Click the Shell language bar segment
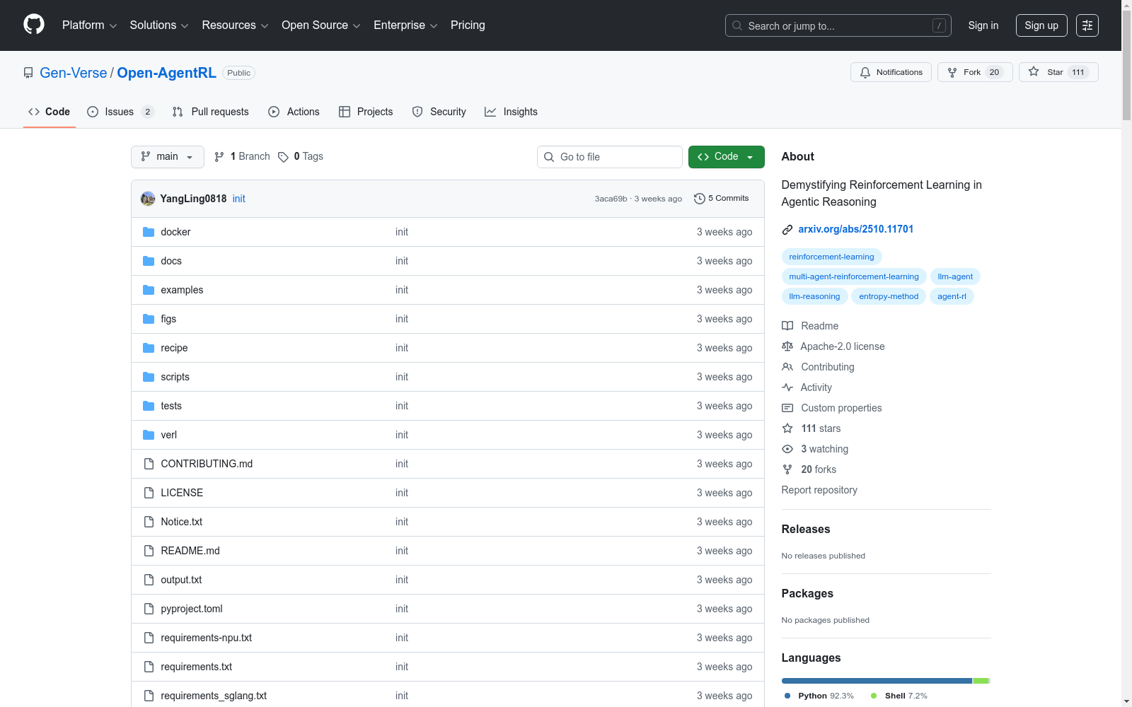Image resolution: width=1132 pixels, height=707 pixels. coord(981,681)
